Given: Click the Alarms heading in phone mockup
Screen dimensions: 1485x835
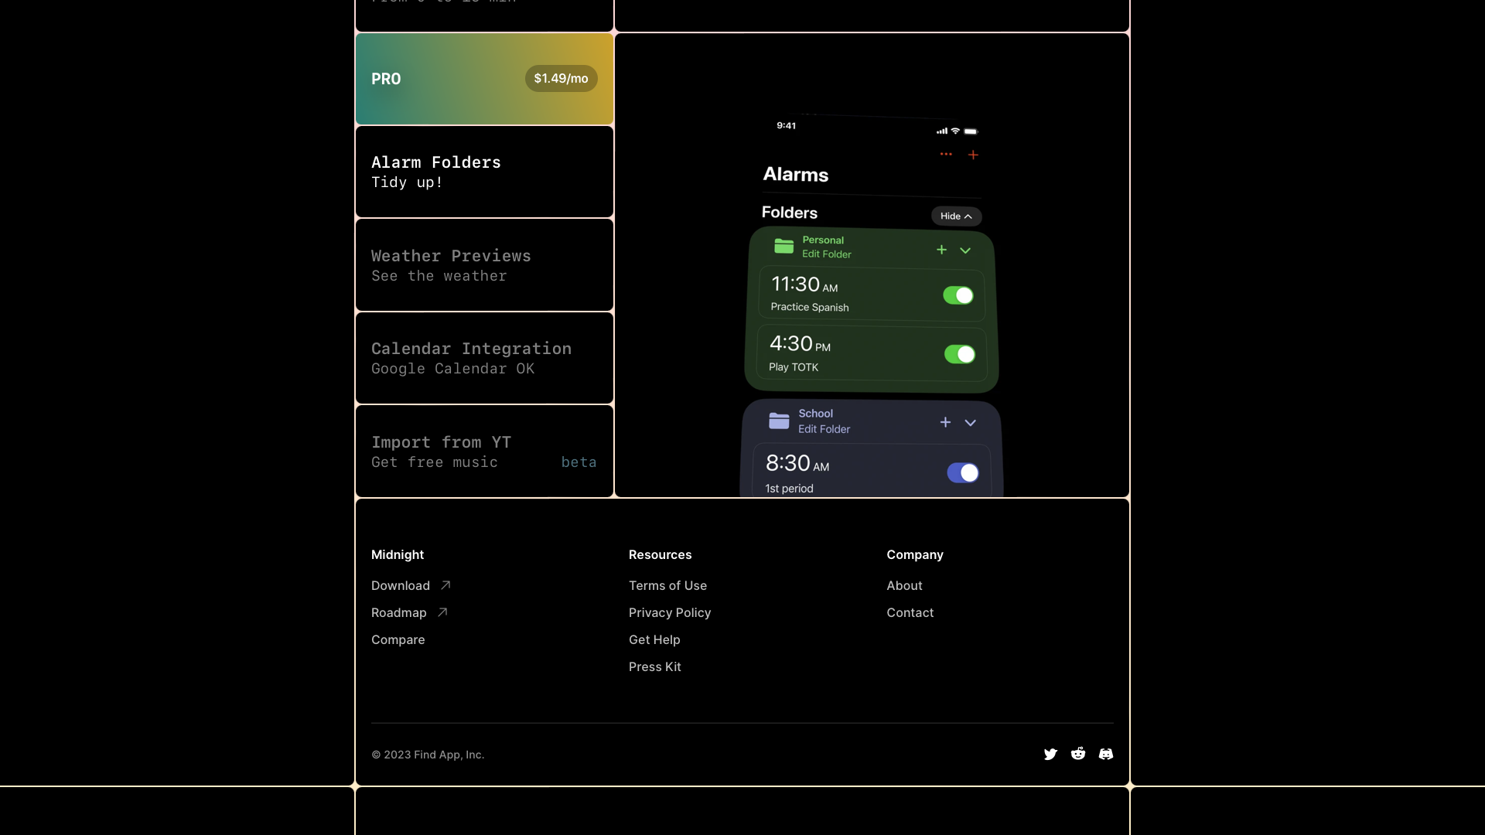Looking at the screenshot, I should [x=796, y=174].
